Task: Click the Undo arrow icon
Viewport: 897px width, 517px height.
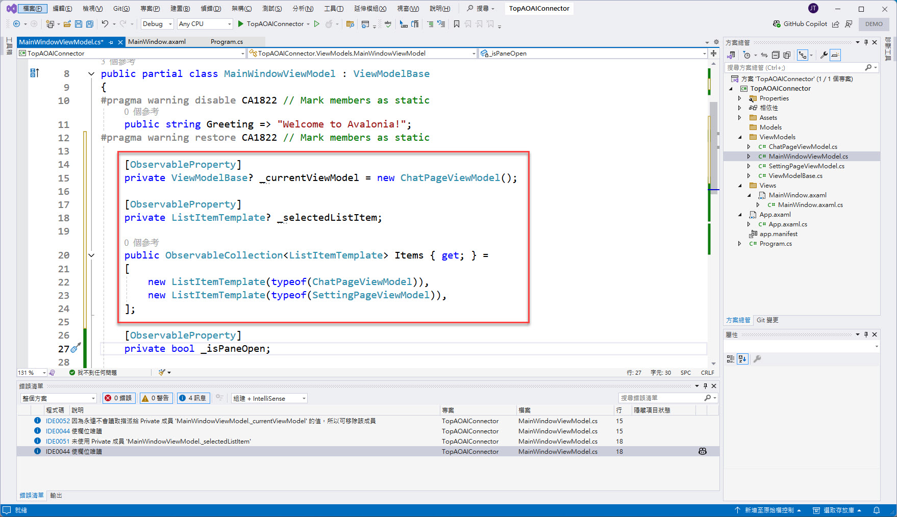Action: [105, 24]
